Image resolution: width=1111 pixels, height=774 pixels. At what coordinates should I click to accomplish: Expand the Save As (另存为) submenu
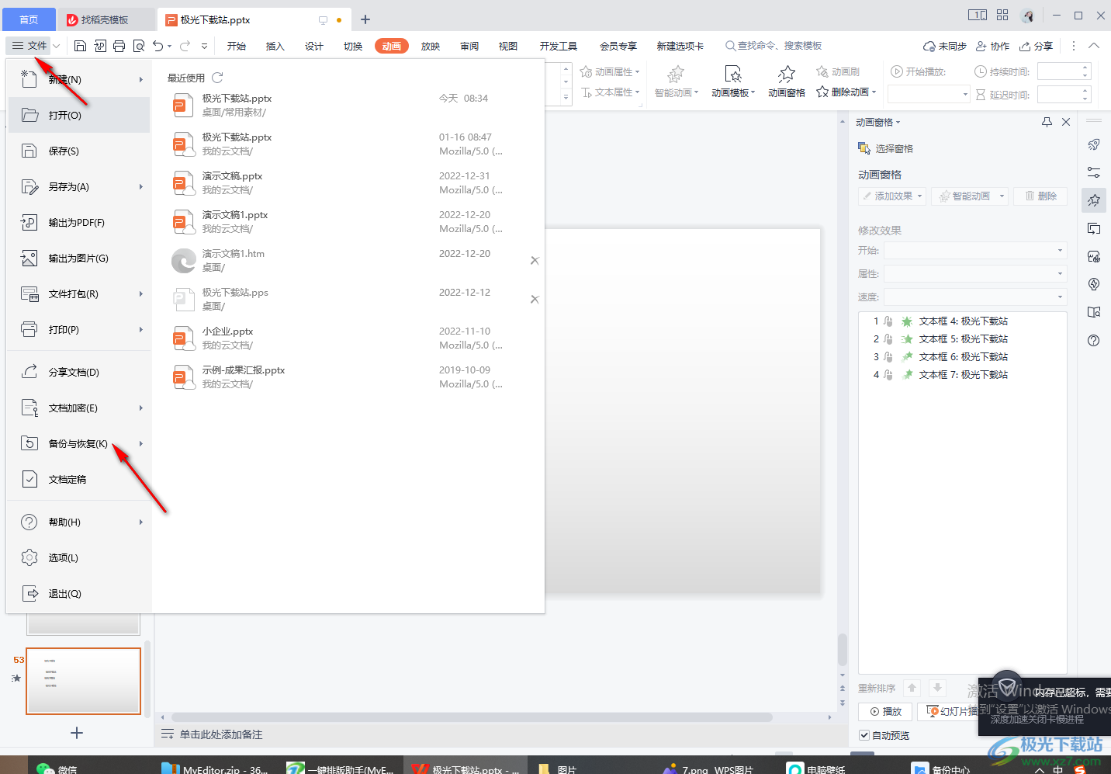pos(141,186)
